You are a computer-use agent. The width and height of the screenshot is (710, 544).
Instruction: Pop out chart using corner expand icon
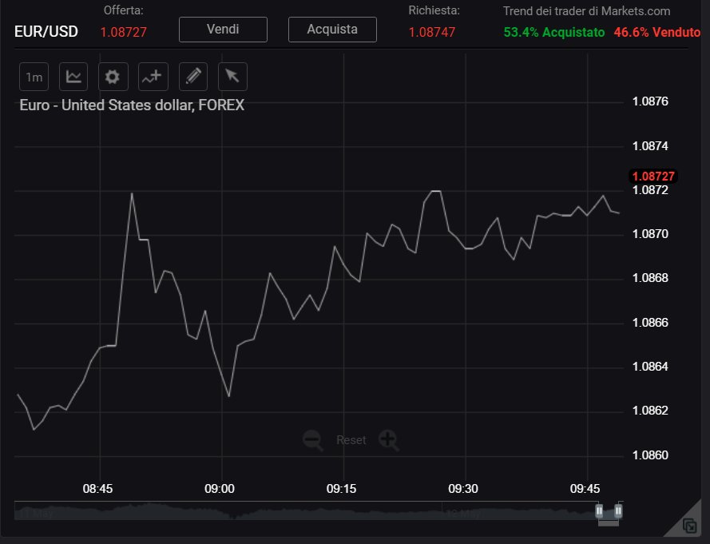pos(689,526)
